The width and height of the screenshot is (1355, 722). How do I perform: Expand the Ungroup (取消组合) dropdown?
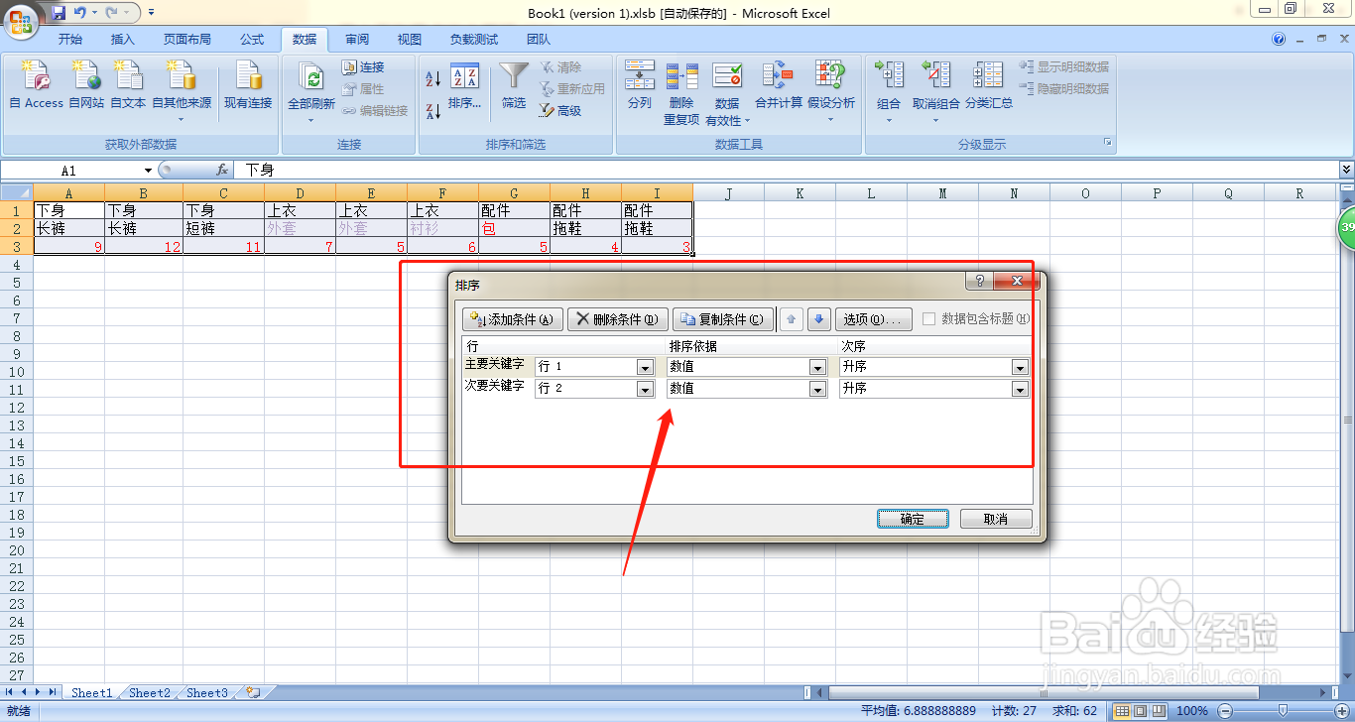point(936,120)
